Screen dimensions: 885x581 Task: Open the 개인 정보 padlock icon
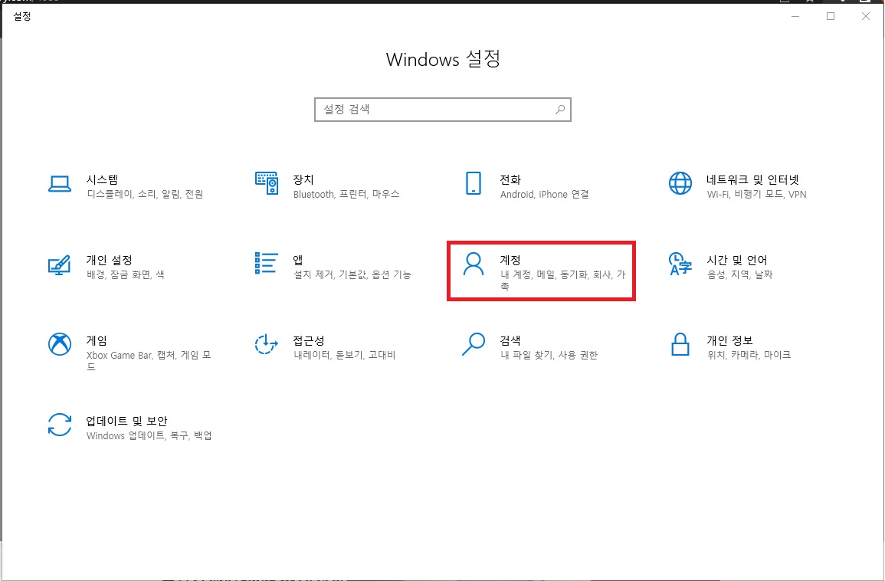[680, 344]
